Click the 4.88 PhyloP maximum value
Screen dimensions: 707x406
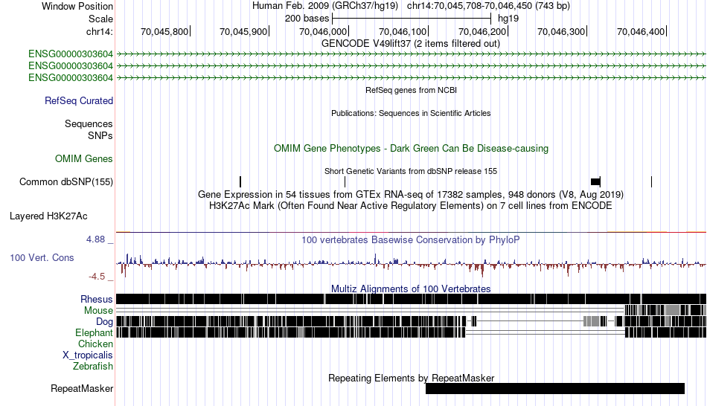point(95,239)
